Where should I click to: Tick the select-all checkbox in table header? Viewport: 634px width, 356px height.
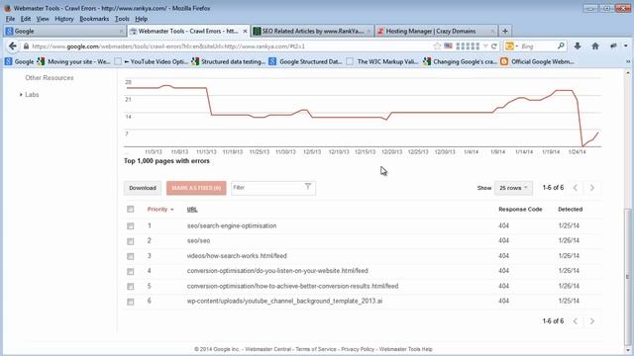coord(130,209)
